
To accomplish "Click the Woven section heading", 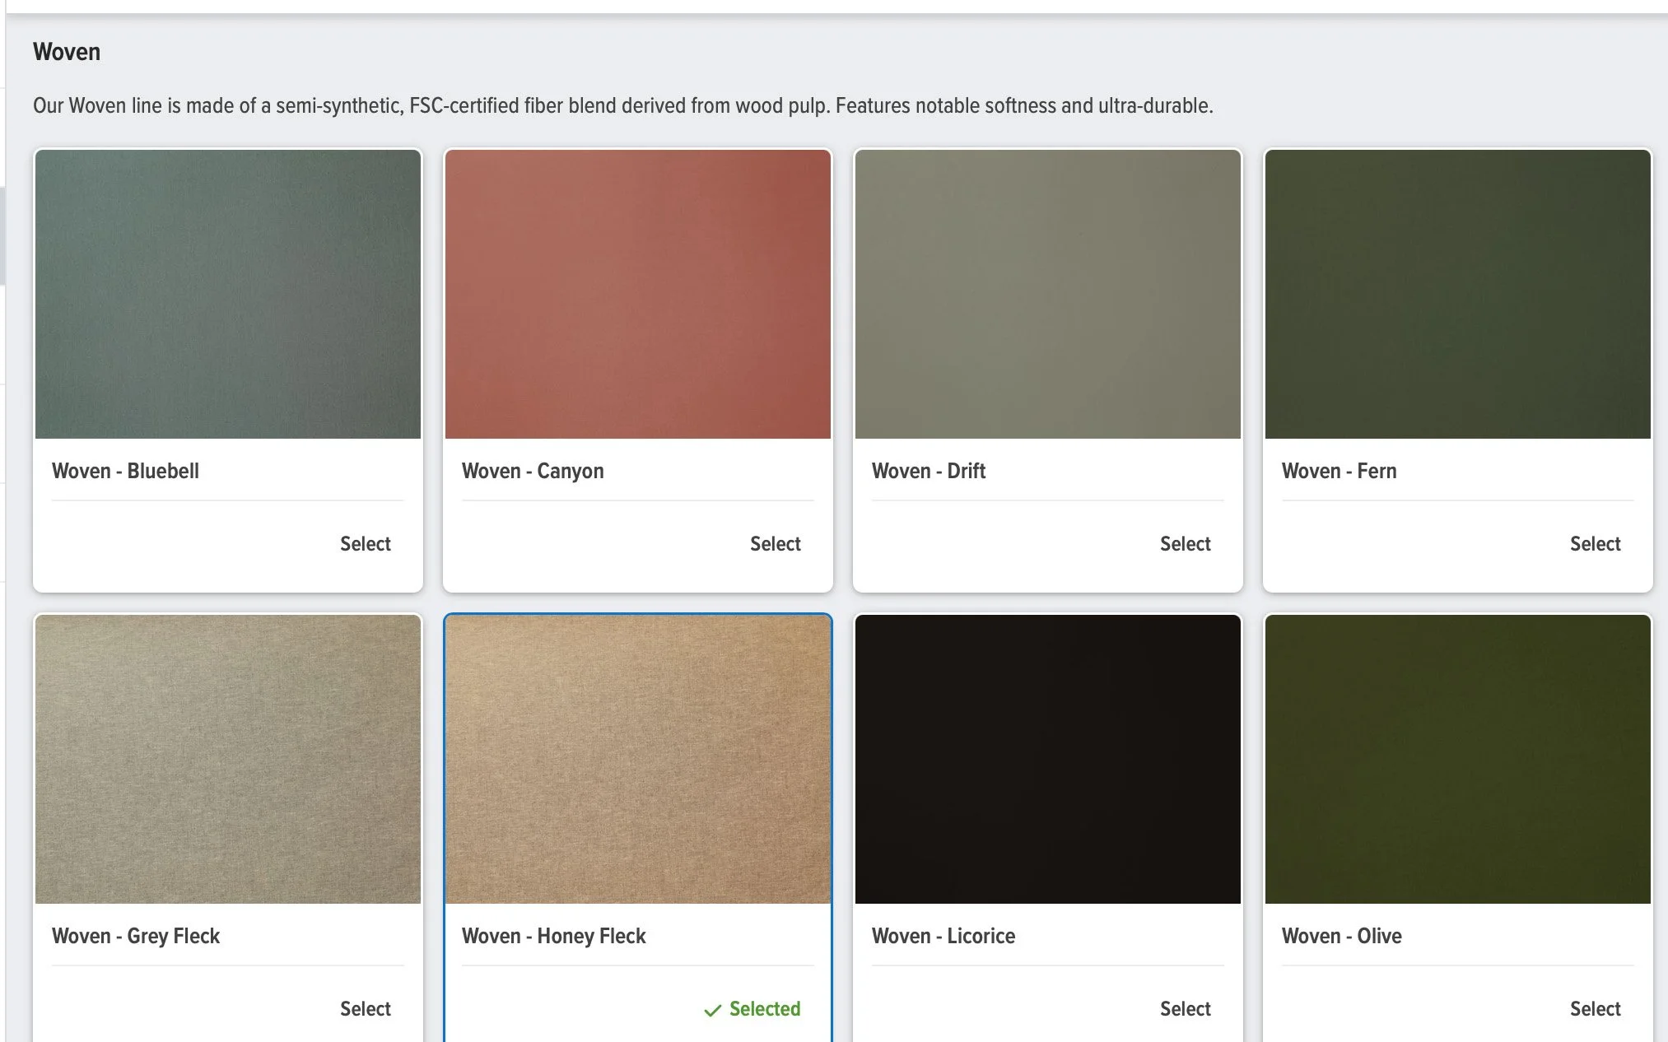I will click(67, 52).
